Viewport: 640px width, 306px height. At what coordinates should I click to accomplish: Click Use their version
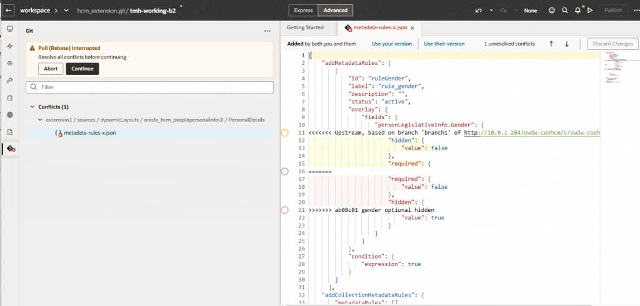tap(444, 44)
